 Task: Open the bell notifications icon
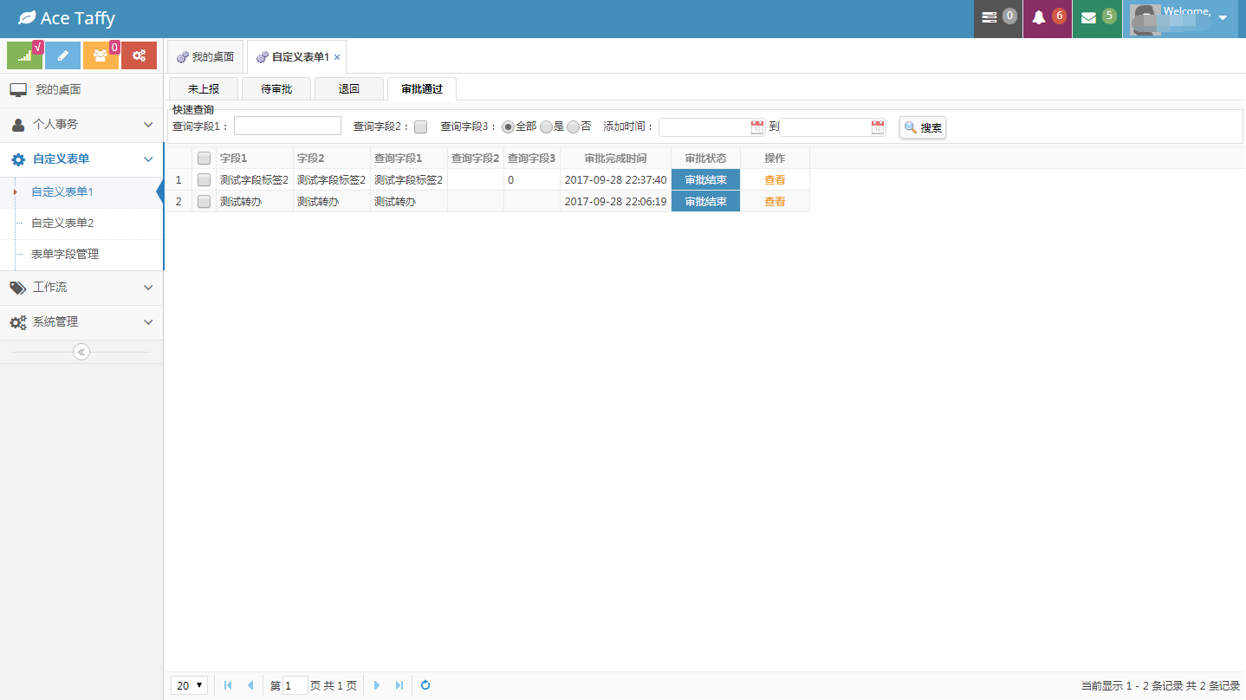coord(1038,17)
